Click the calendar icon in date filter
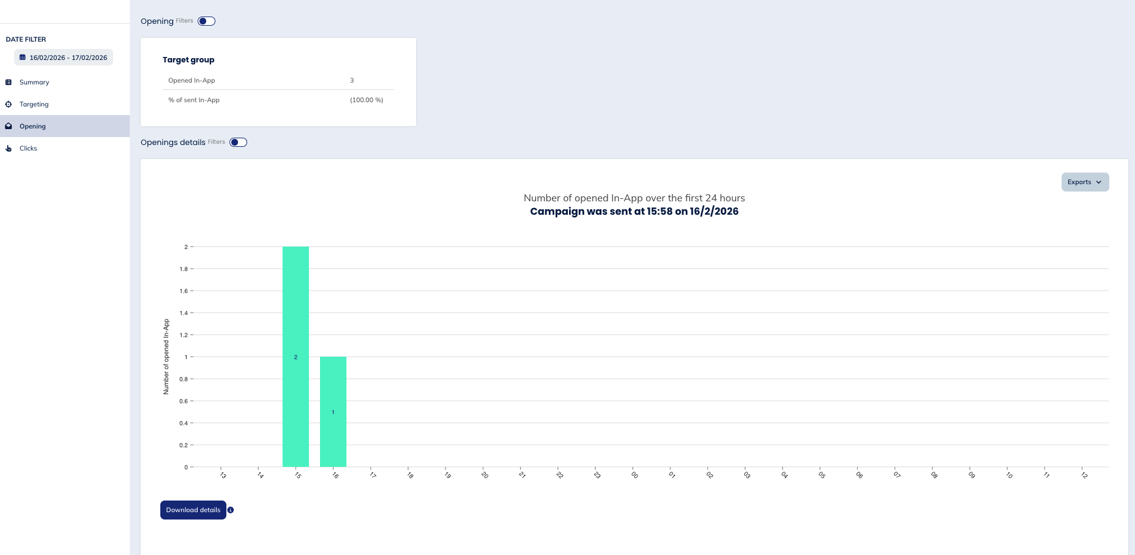This screenshot has height=555, width=1135. 23,58
